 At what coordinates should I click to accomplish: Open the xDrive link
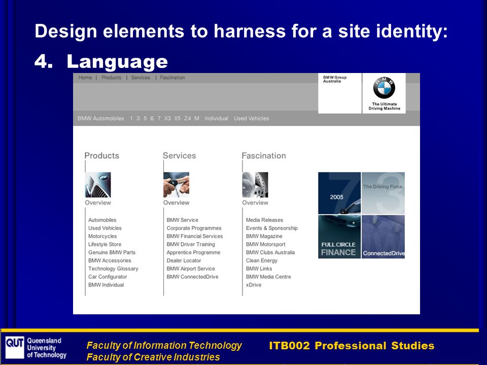click(254, 284)
